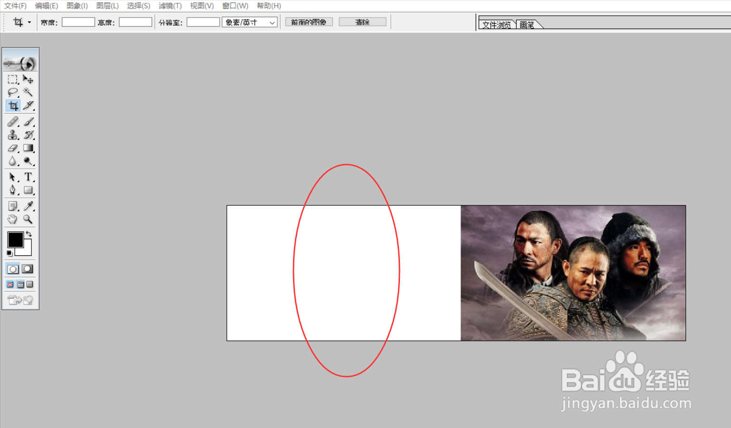Screen dimensions: 731x428
Task: Select the Lasso tool
Action: pyautogui.click(x=13, y=92)
